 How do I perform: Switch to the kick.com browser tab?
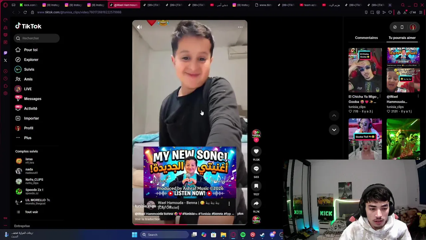pyautogui.click(x=28, y=5)
